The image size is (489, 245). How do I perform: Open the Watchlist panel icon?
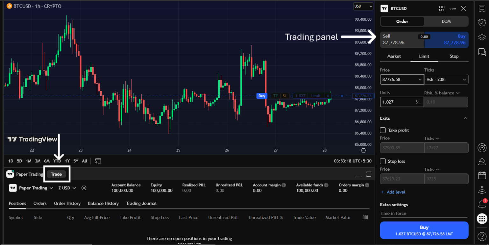tap(482, 9)
